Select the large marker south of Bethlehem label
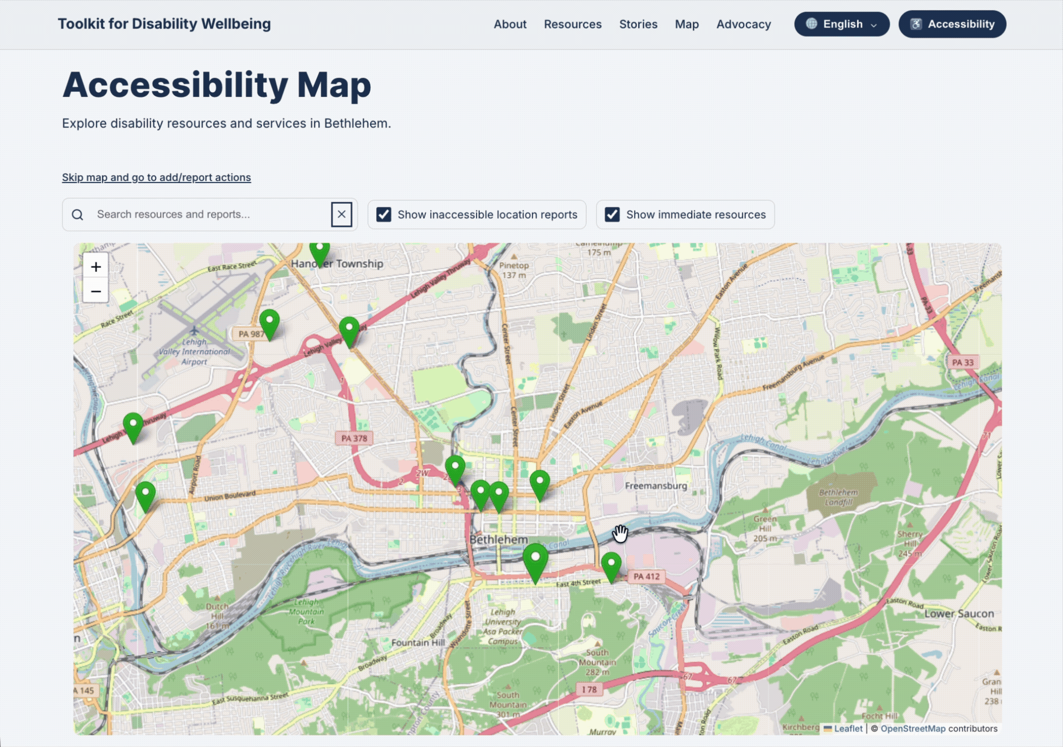This screenshot has width=1063, height=747. pos(535,563)
